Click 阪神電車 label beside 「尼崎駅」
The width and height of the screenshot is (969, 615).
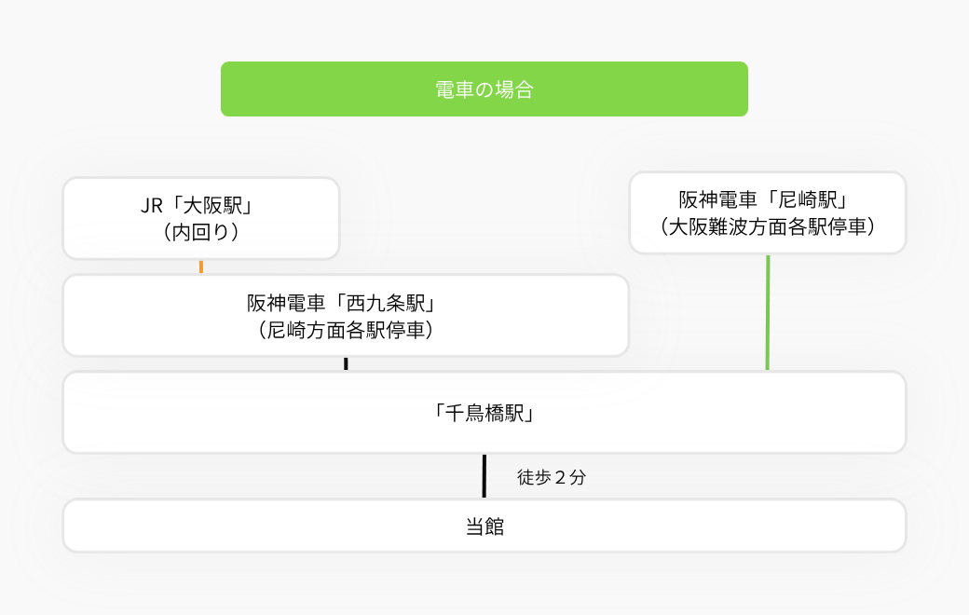click(717, 199)
